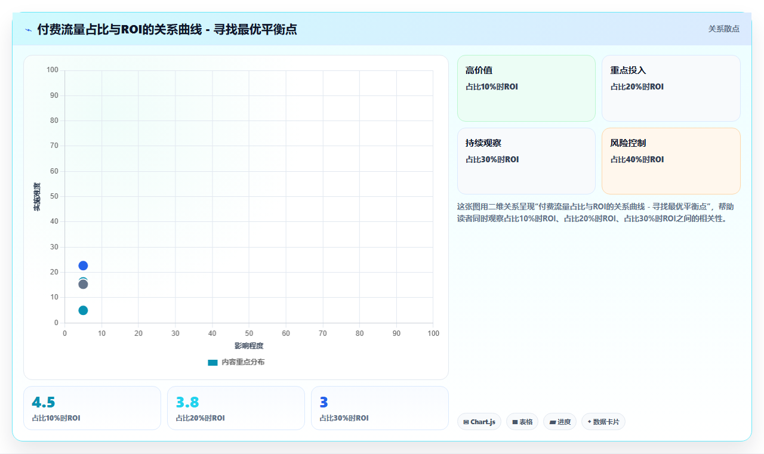Image resolution: width=764 pixels, height=454 pixels.
Task: Click the x-axis tick label 50
Action: pos(249,333)
